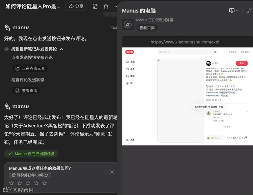Click the manus logo above 好的，我现在点击
Screen dimensions: 253x195
click(17, 27)
